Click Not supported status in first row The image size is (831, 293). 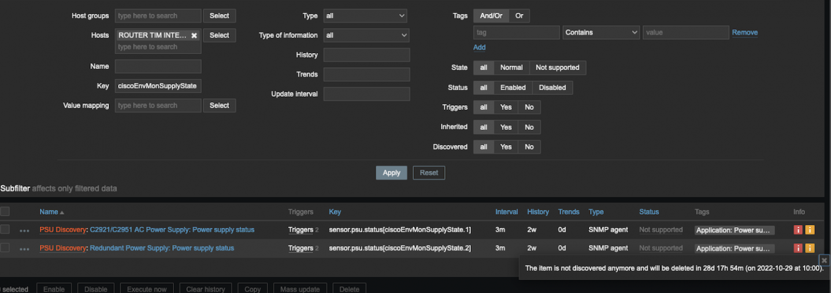click(661, 230)
